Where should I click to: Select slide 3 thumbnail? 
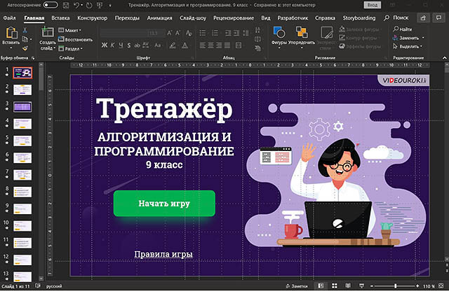[22, 107]
